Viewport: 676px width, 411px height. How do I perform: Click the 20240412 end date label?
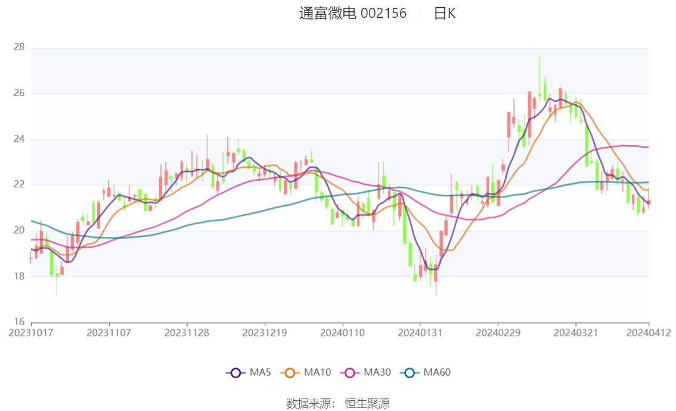click(649, 332)
